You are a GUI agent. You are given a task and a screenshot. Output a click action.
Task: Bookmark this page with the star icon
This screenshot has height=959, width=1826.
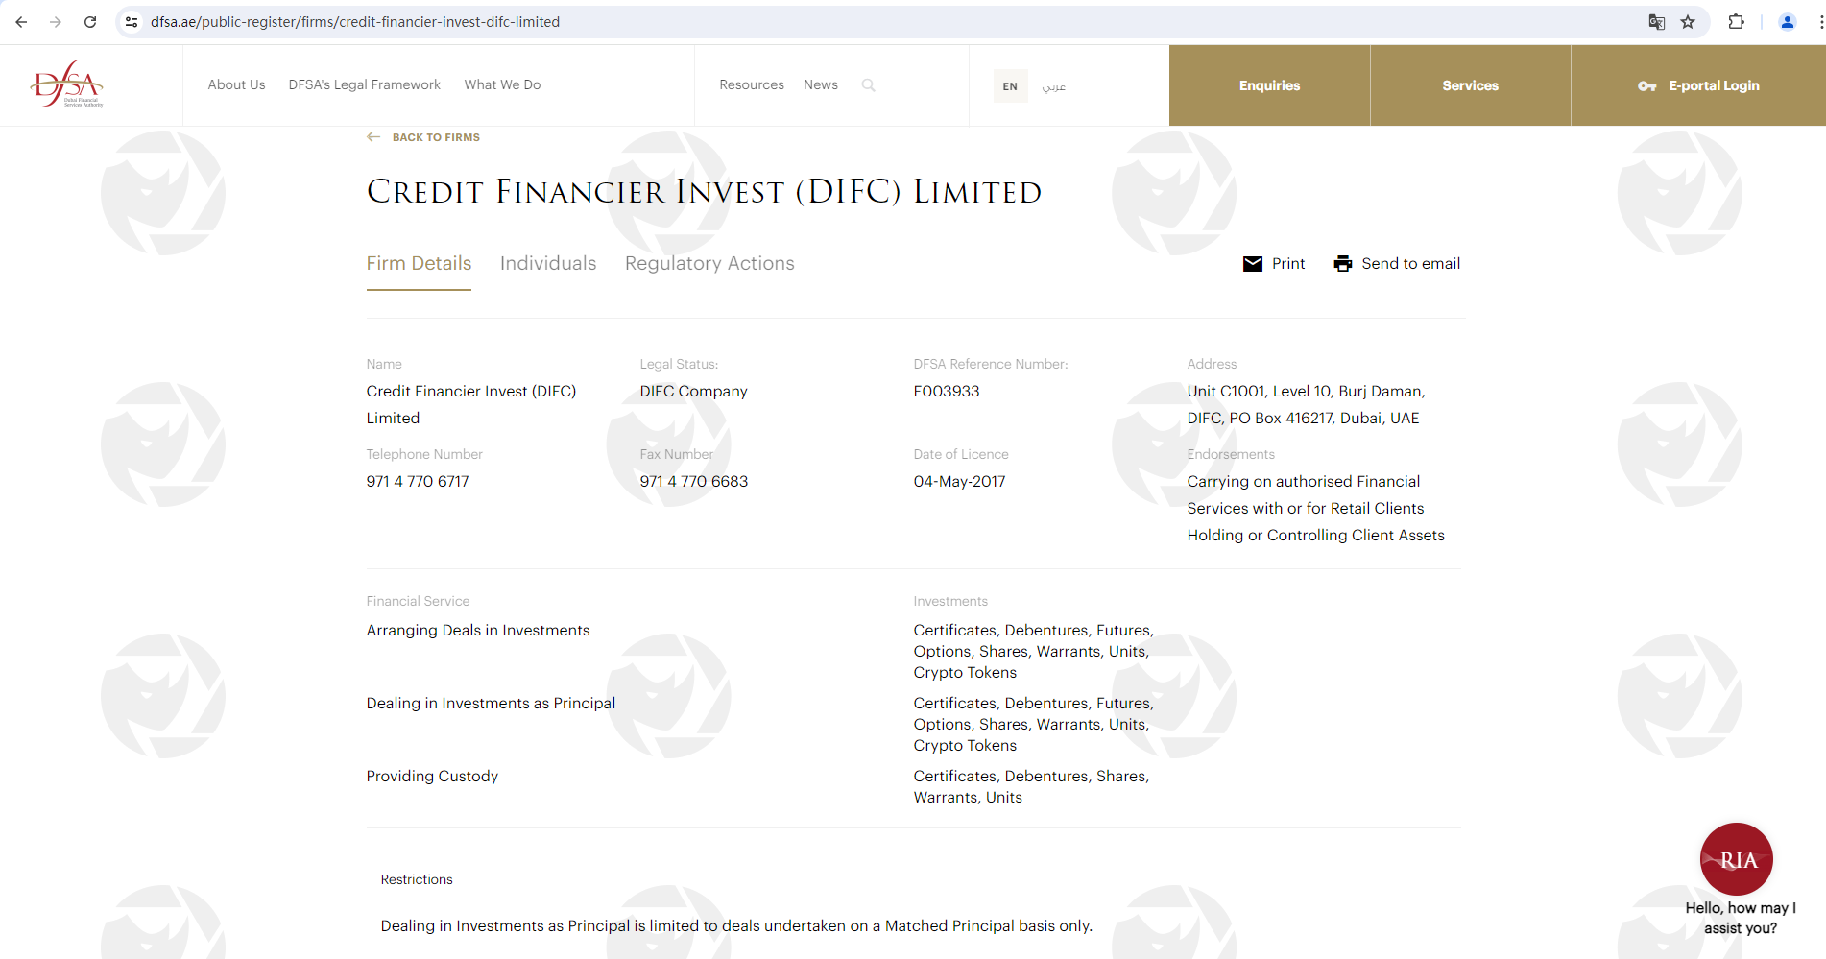1688,22
